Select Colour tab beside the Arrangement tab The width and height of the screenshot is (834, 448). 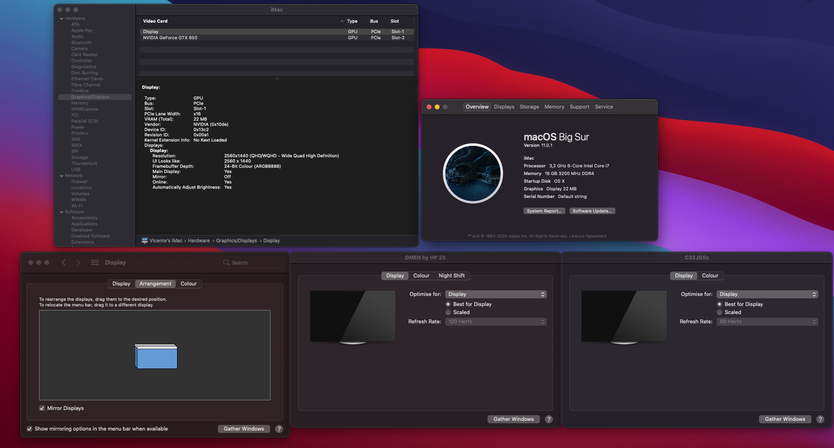pos(189,284)
